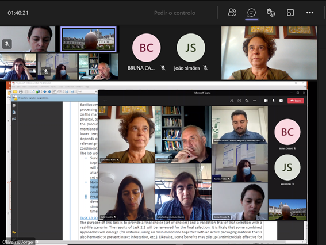The image size is (326, 245).
Task: Open the Help menu in Acrobat
Action: pos(87,87)
